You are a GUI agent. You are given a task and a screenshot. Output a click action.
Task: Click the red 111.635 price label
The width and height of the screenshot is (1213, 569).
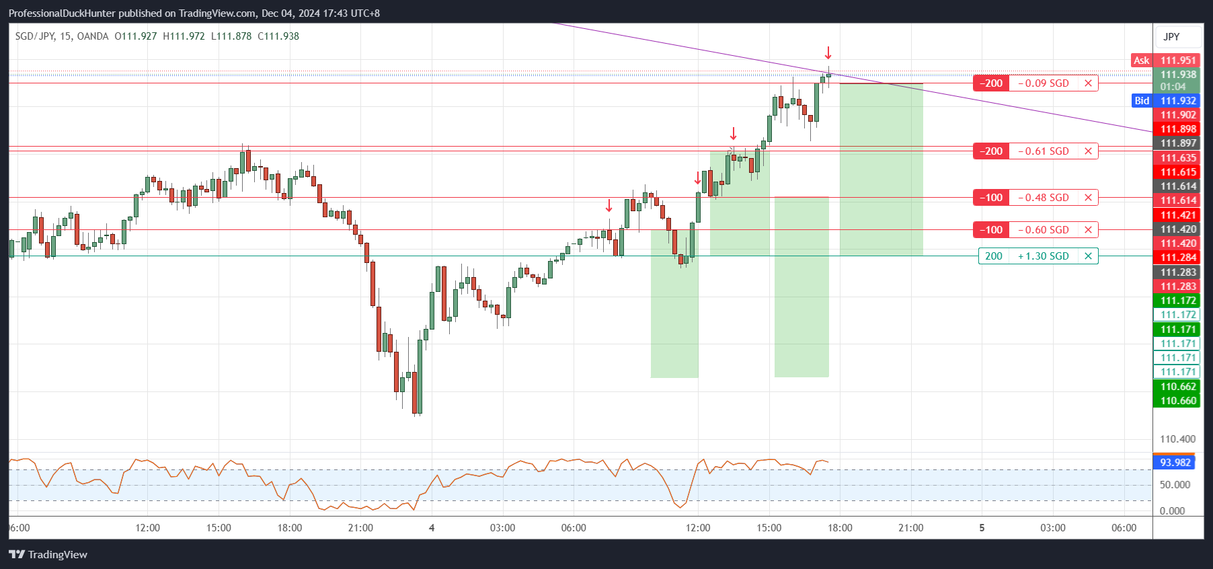point(1178,158)
